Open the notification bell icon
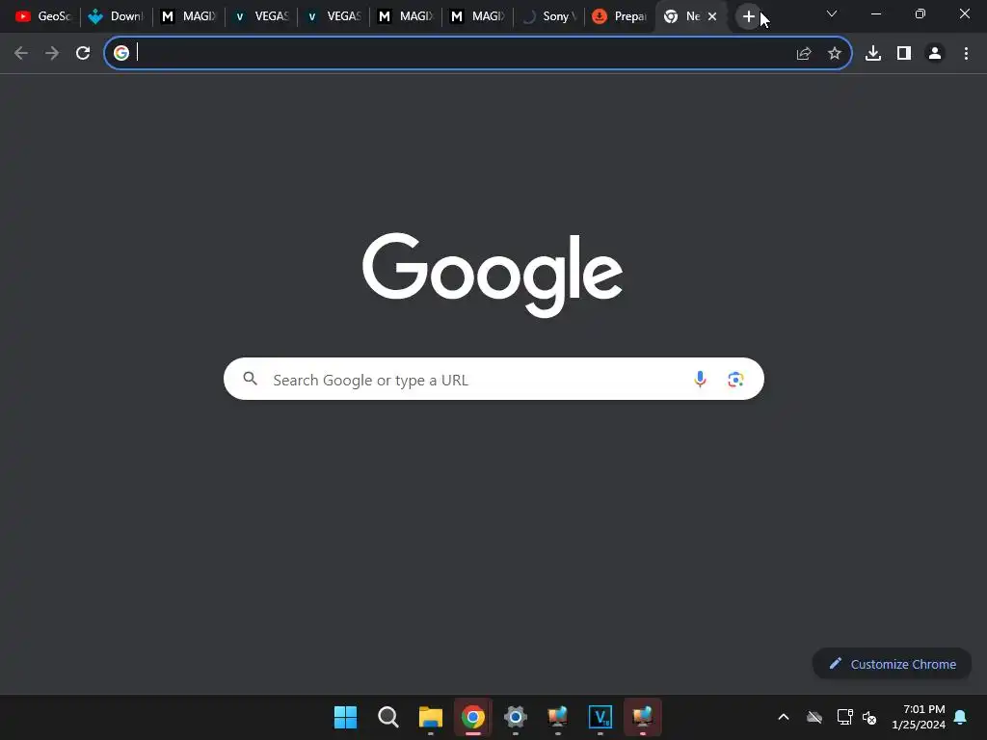 pyautogui.click(x=961, y=717)
